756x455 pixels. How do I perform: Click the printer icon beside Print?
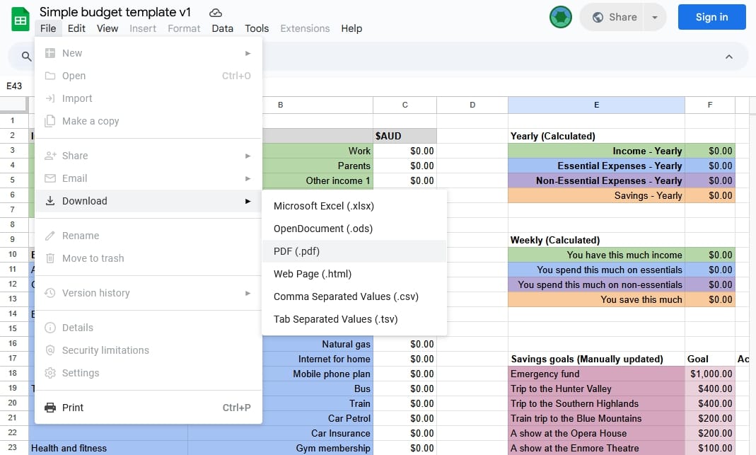[50, 408]
